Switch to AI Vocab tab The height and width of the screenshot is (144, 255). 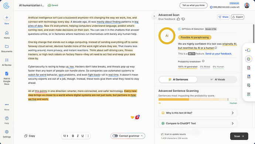[217, 80]
